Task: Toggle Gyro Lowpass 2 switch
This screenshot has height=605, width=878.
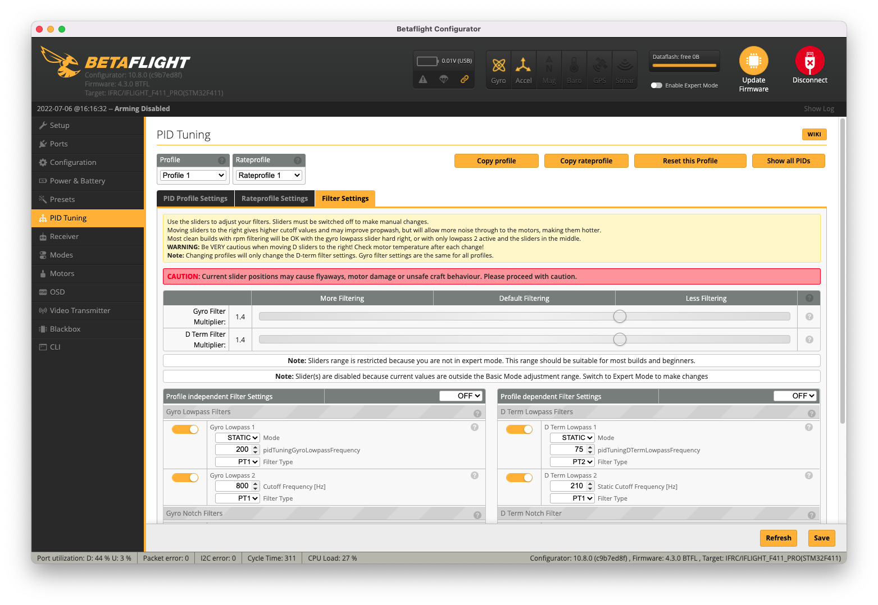Action: pos(185,478)
